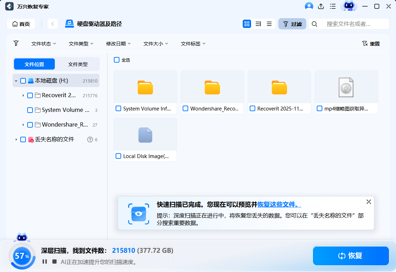Select the Wondershare_Reco folder checkbox
Screen dimensions: 396x272
pos(185,108)
